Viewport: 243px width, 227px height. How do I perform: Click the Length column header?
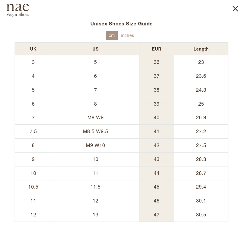pos(201,49)
